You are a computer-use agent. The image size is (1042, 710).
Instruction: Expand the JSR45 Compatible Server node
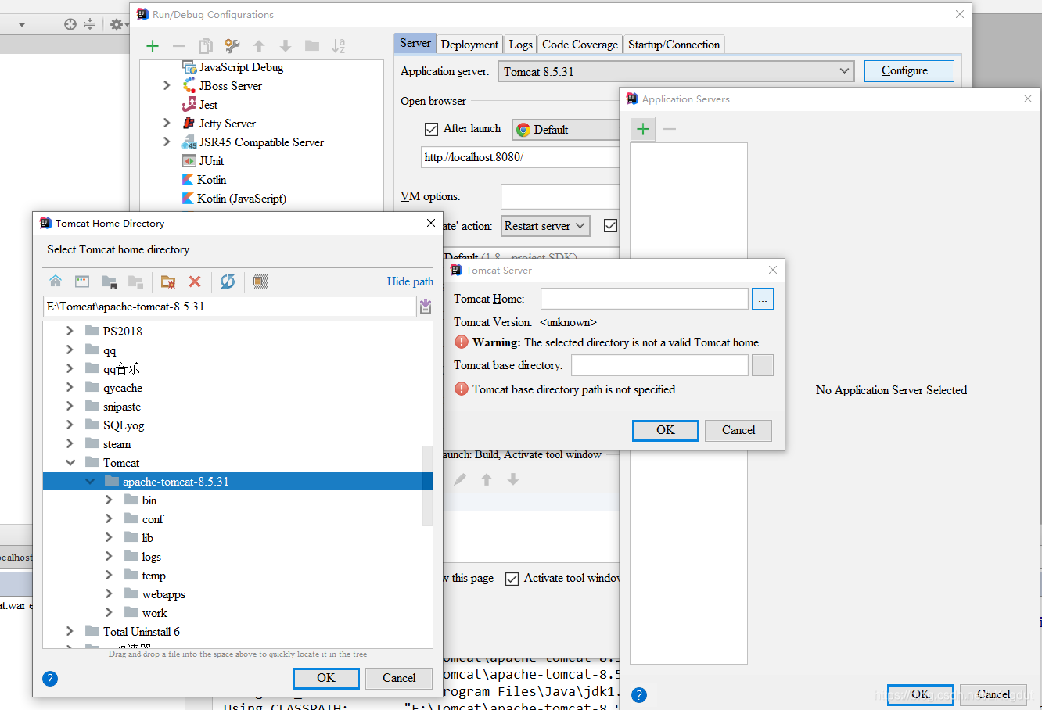[x=167, y=142]
